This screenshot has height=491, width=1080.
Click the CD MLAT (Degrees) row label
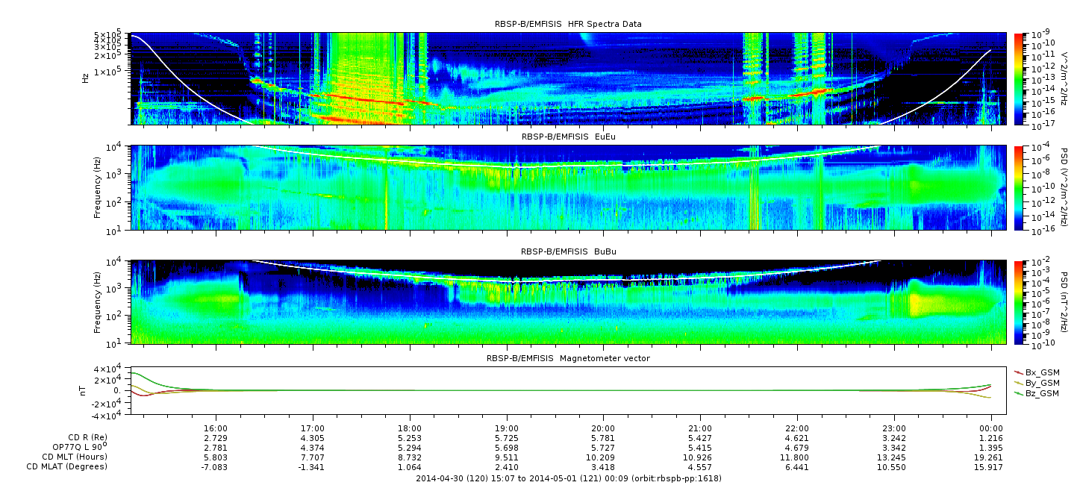click(69, 466)
